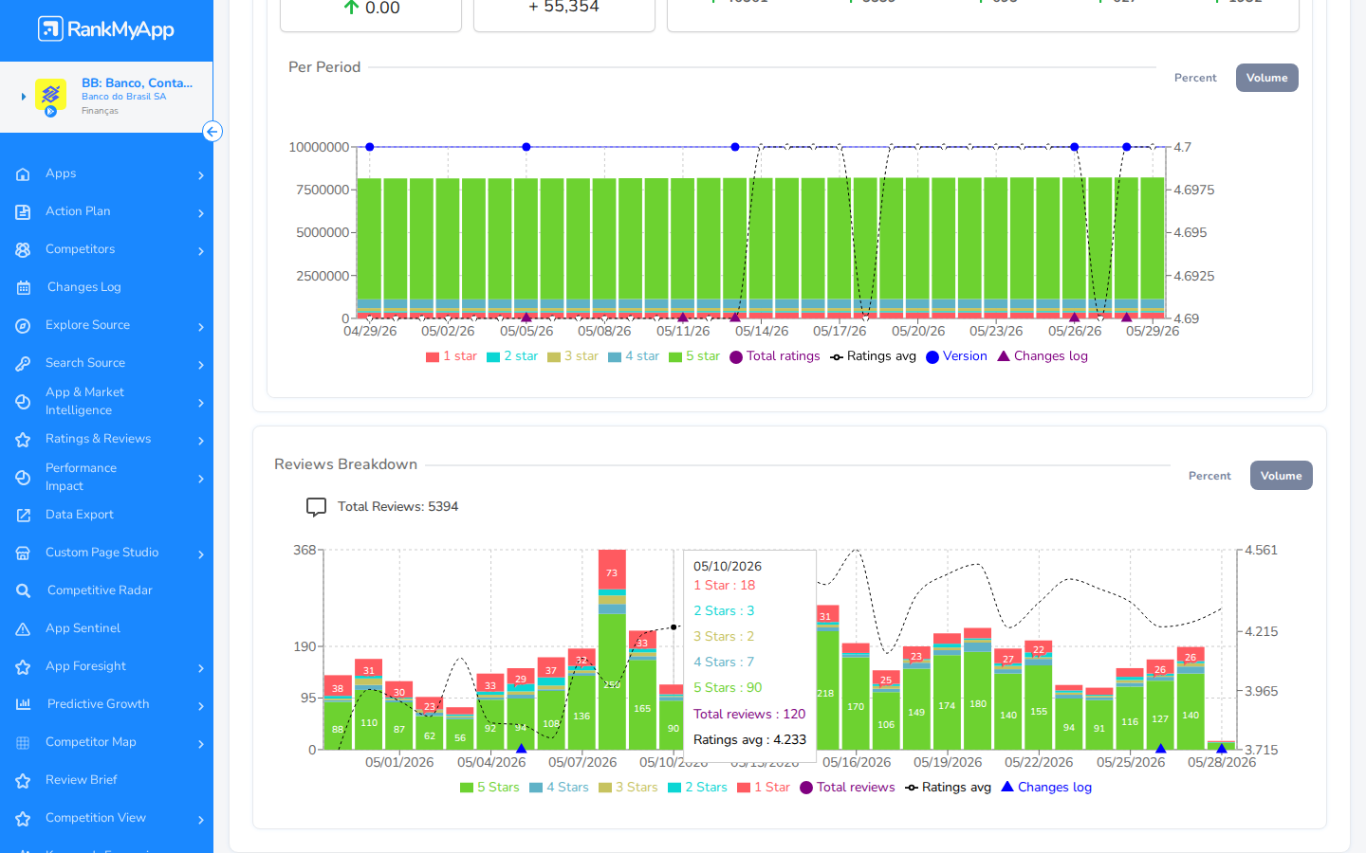This screenshot has height=853, width=1366.
Task: Click the App Sentinel warning icon
Action: [x=23, y=629]
